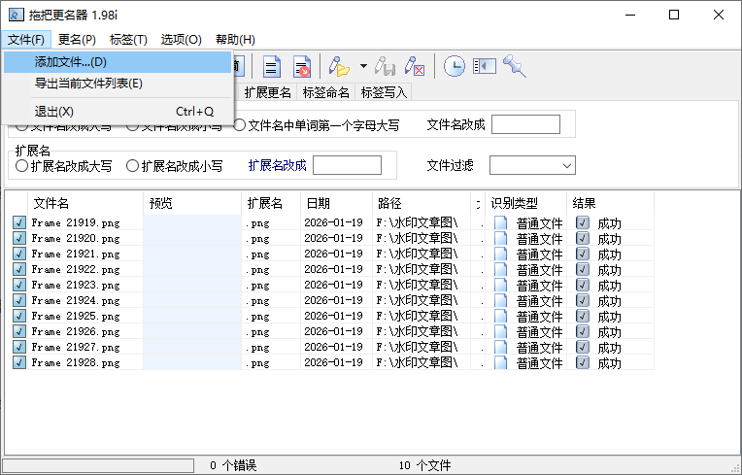
Task: Click the blue 扩展名改成 label
Action: pyautogui.click(x=278, y=165)
